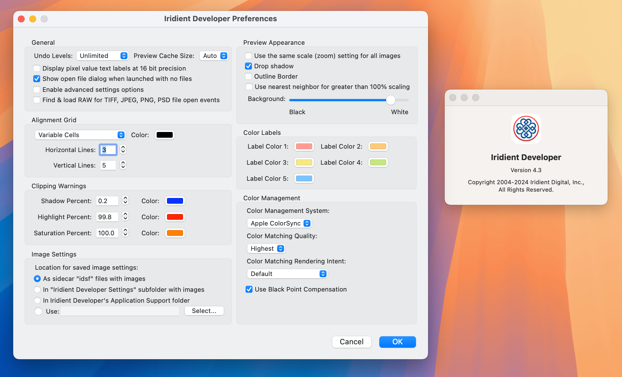Click the Horizontal Lines stepper arrows
Image resolution: width=622 pixels, height=377 pixels.
click(x=123, y=149)
